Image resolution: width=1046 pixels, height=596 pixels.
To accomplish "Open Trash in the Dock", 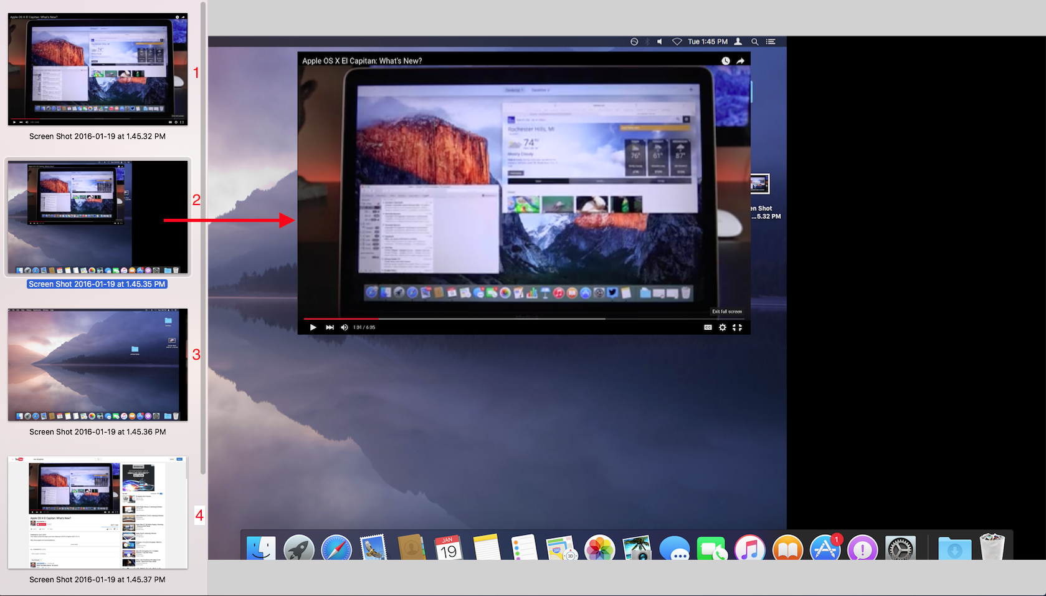I will (x=992, y=546).
